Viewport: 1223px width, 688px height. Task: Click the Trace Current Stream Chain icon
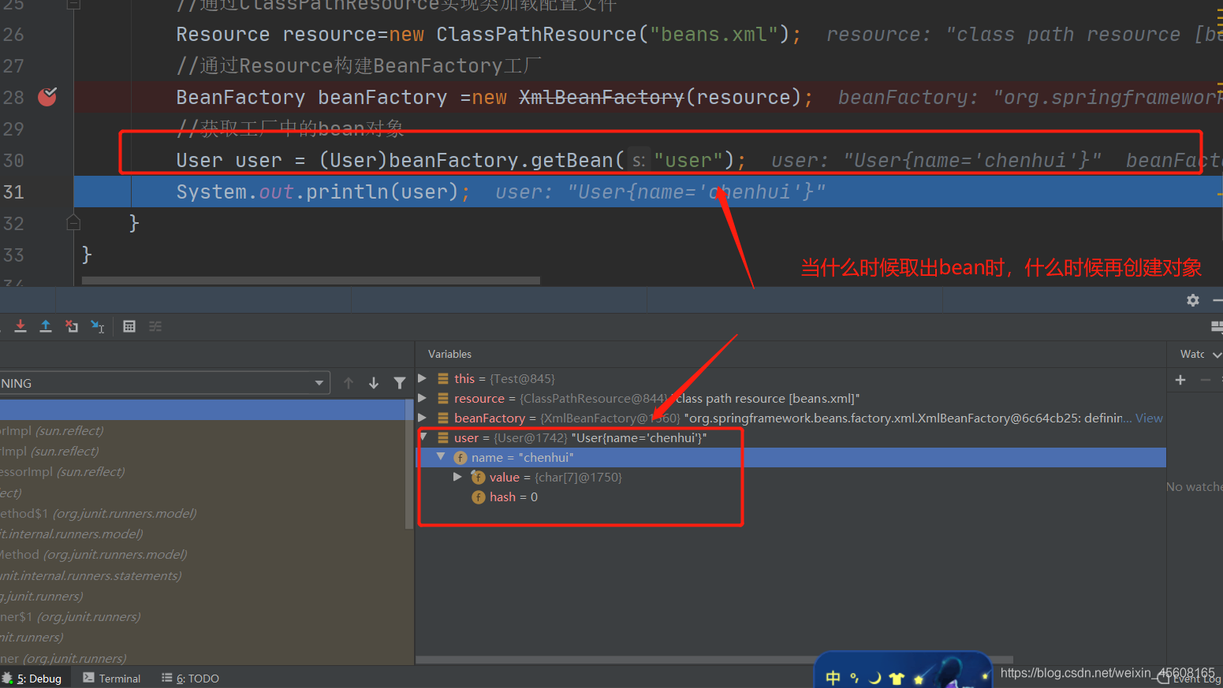click(155, 326)
